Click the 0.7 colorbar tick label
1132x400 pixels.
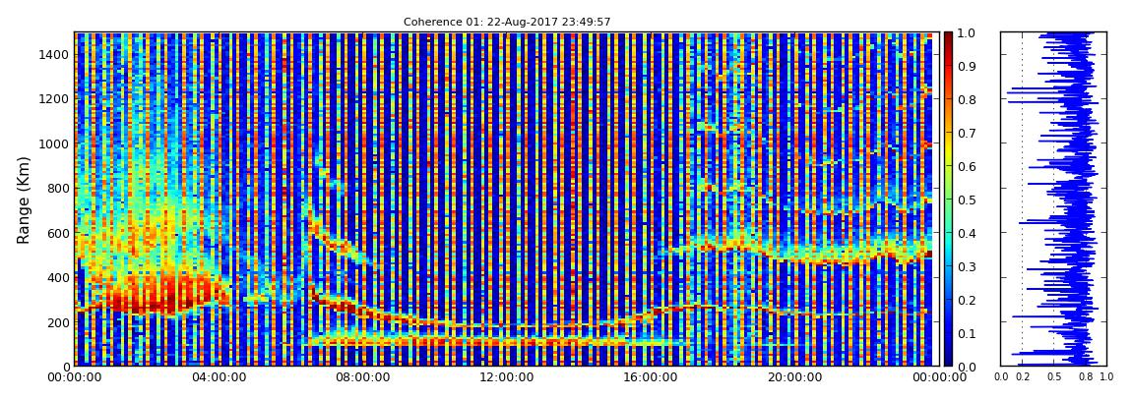(x=967, y=134)
